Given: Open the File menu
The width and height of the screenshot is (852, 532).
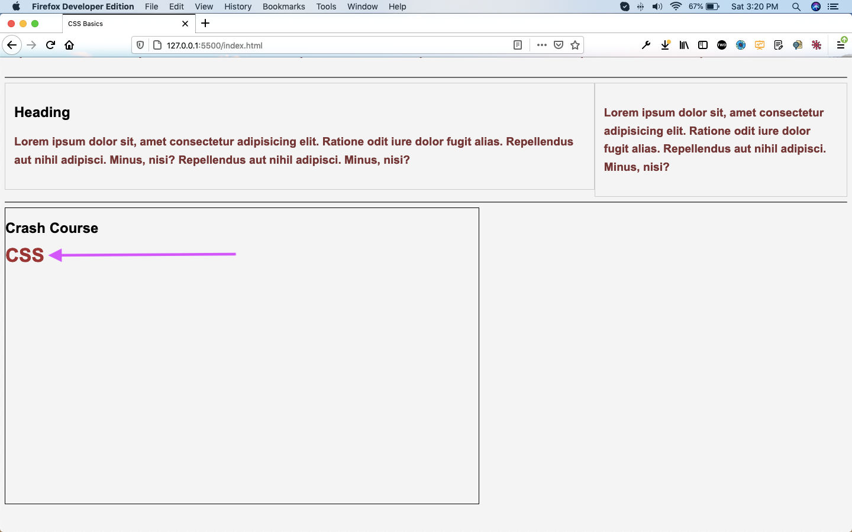Looking at the screenshot, I should (x=151, y=7).
